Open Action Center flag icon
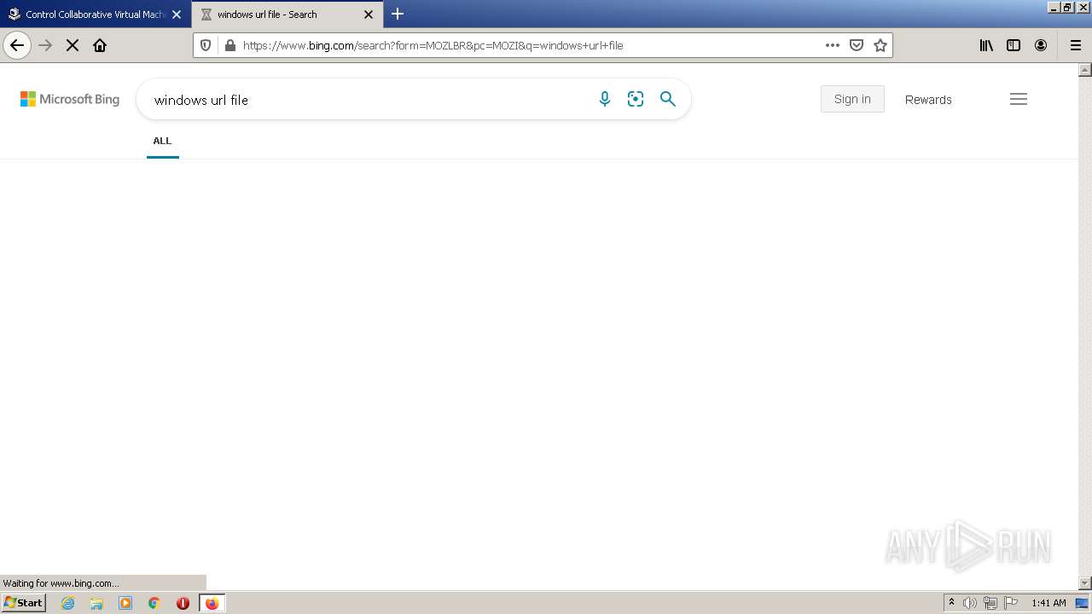The height and width of the screenshot is (614, 1092). [x=1011, y=603]
